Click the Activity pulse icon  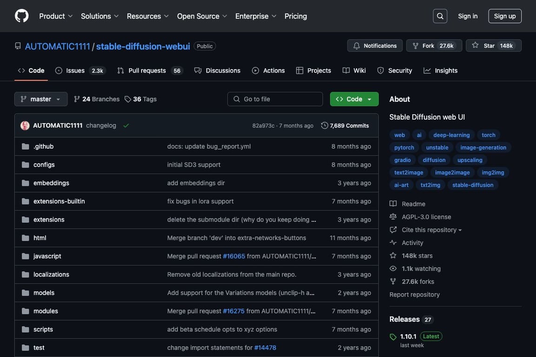393,243
